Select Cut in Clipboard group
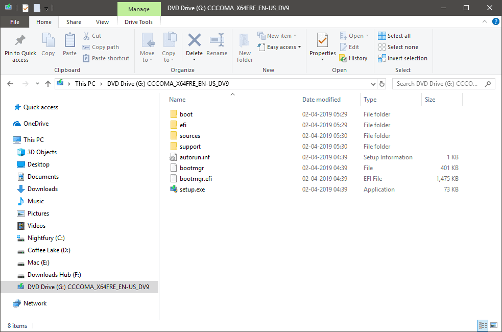This screenshot has width=502, height=332. click(92, 36)
